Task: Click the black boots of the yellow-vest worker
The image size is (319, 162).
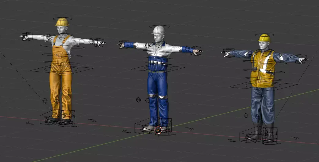Action: [262, 131]
